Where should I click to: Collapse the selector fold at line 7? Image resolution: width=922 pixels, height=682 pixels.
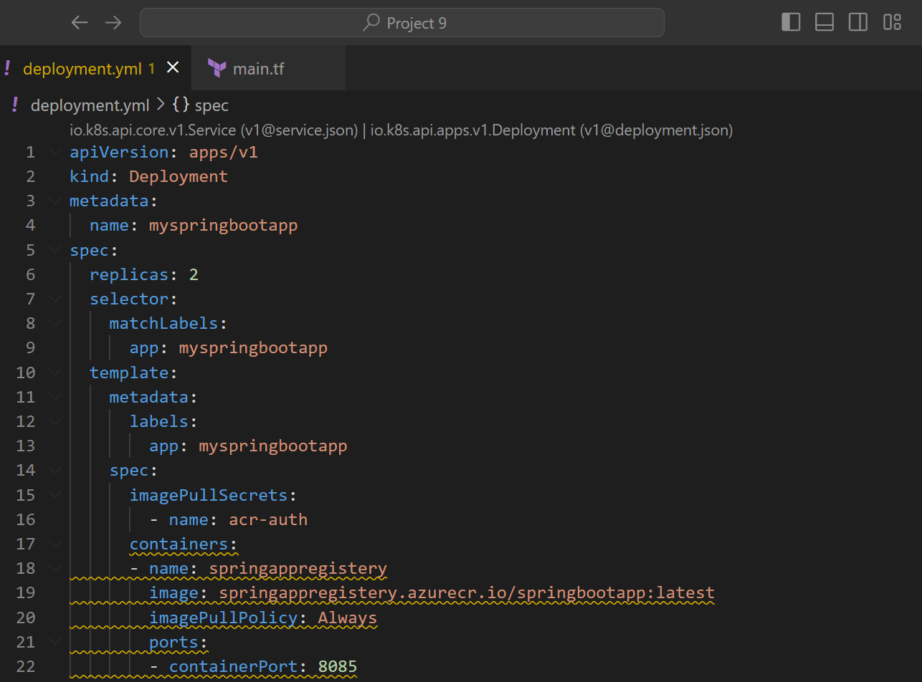55,299
